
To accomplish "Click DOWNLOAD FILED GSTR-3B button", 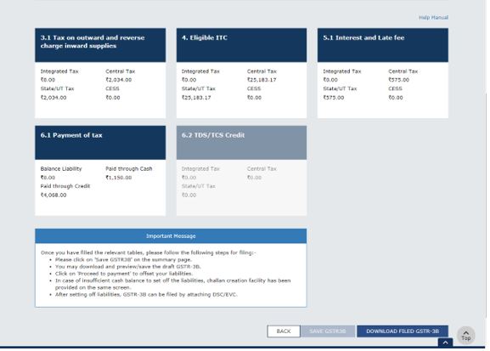I will [x=403, y=331].
